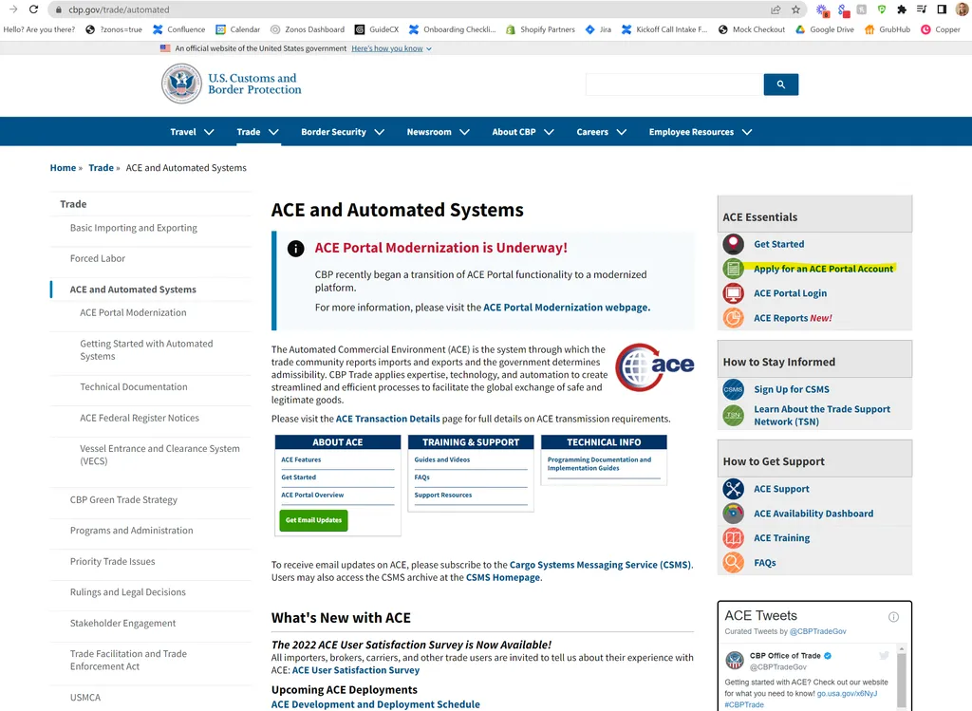Click the ACE Portal Login icon

(x=733, y=293)
